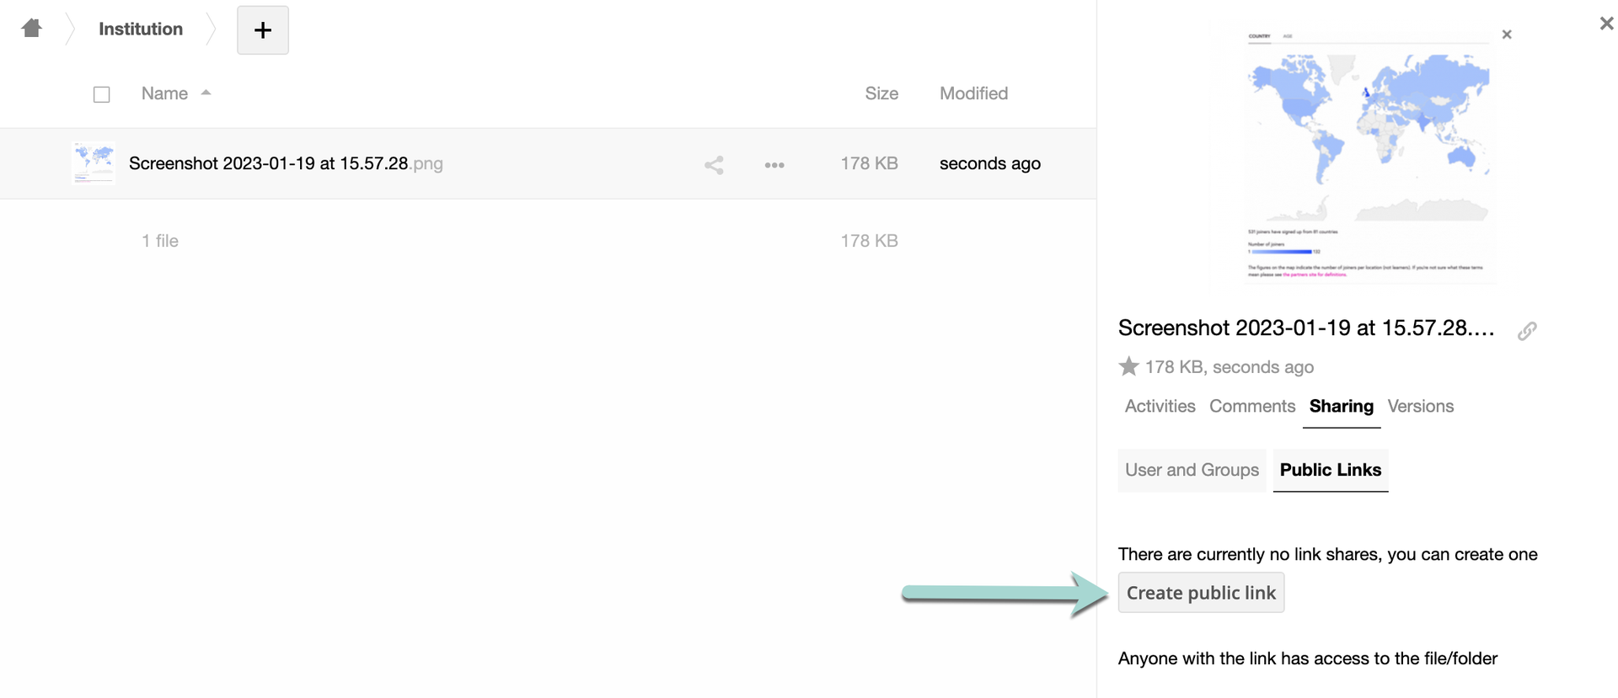This screenshot has height=698, width=1618.
Task: Favorite the file with the star icon
Action: pyautogui.click(x=1128, y=366)
